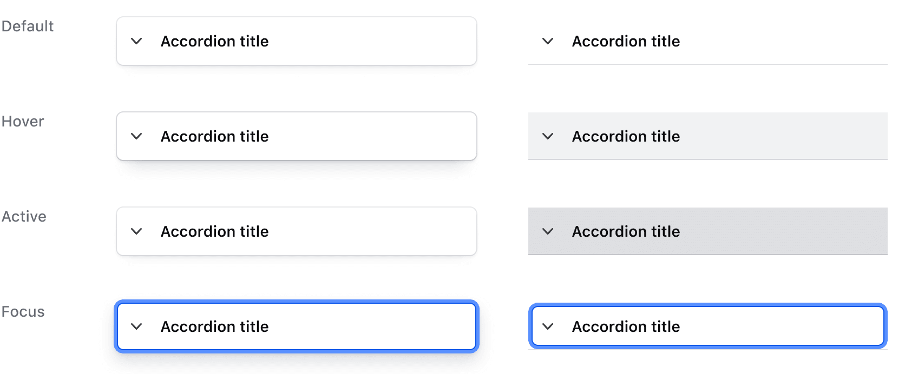Select the Default state row label
905x374 pixels.
[28, 25]
